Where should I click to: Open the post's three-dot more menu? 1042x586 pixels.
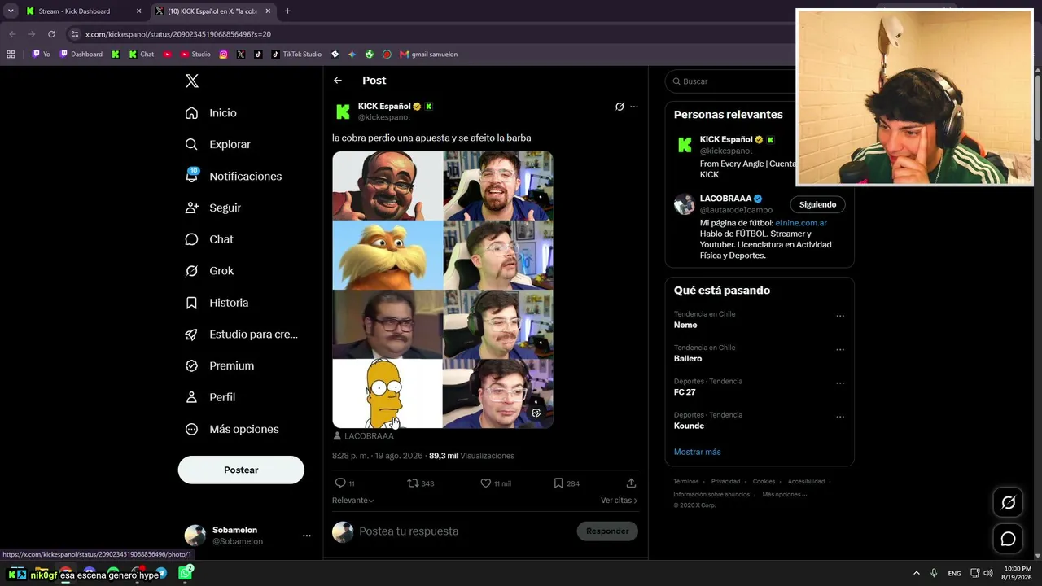634,107
